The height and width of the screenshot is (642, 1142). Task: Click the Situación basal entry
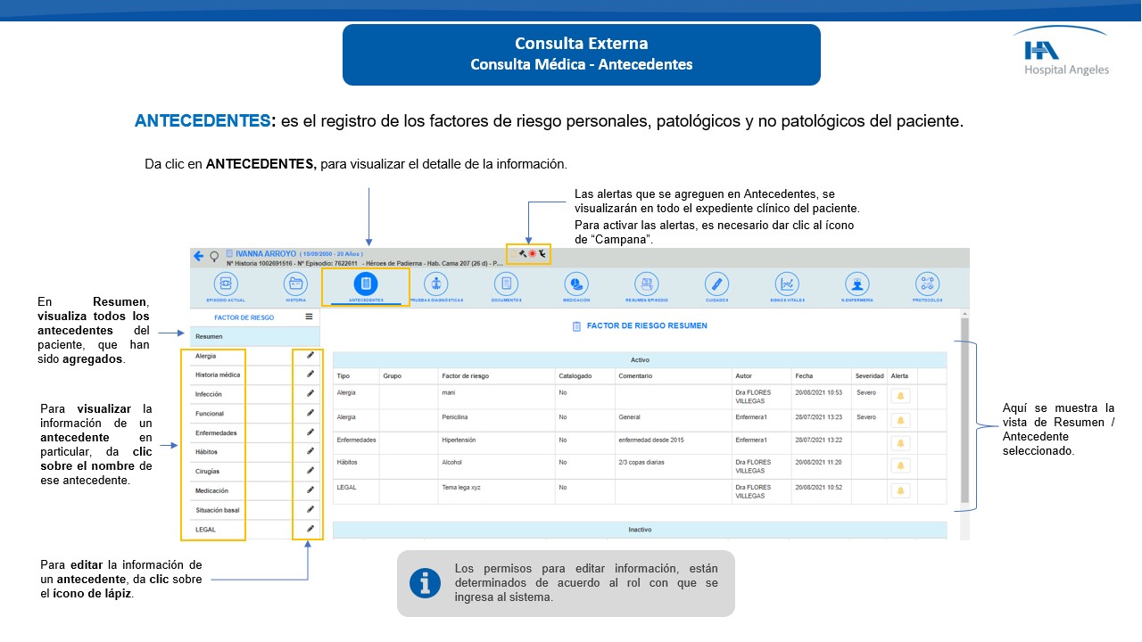pyautogui.click(x=217, y=510)
